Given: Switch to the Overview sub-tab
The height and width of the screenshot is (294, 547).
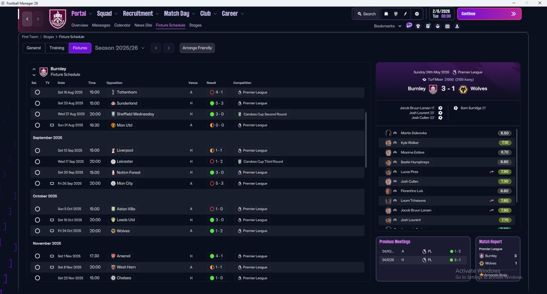Looking at the screenshot, I should click(x=80, y=25).
